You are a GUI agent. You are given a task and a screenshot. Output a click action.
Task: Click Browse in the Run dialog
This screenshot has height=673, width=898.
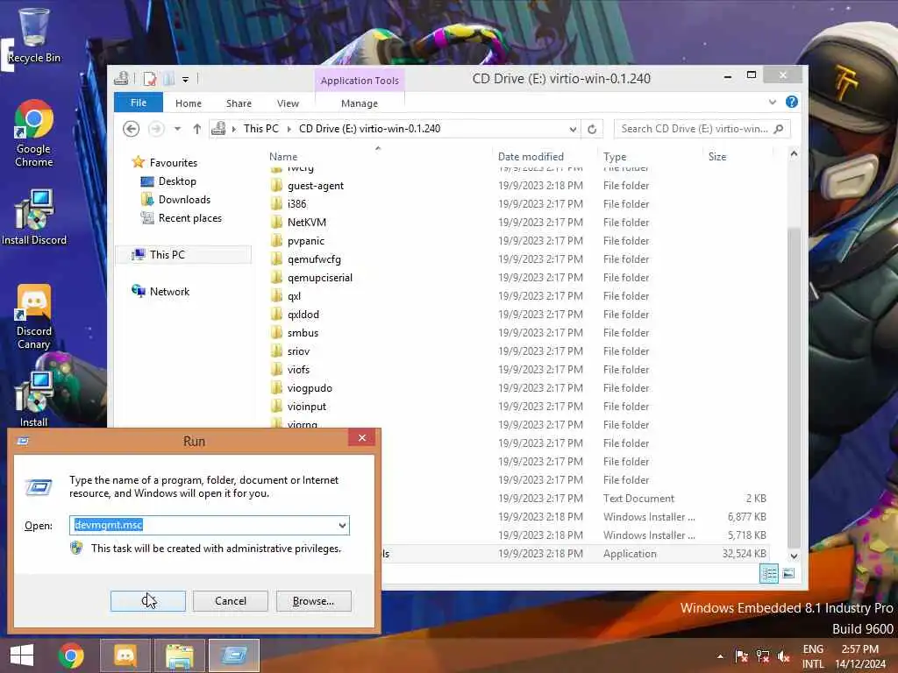[x=313, y=601]
